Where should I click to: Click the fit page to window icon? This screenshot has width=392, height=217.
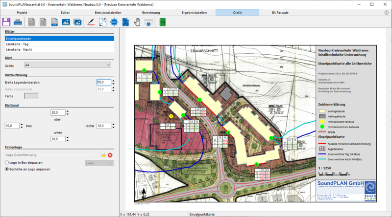[x=125, y=22]
